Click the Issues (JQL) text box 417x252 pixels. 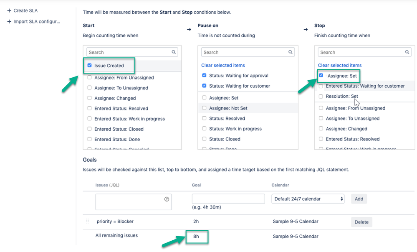[x=134, y=202]
